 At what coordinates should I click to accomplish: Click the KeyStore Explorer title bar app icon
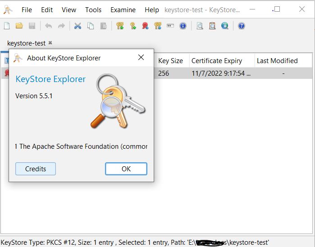click(8, 9)
